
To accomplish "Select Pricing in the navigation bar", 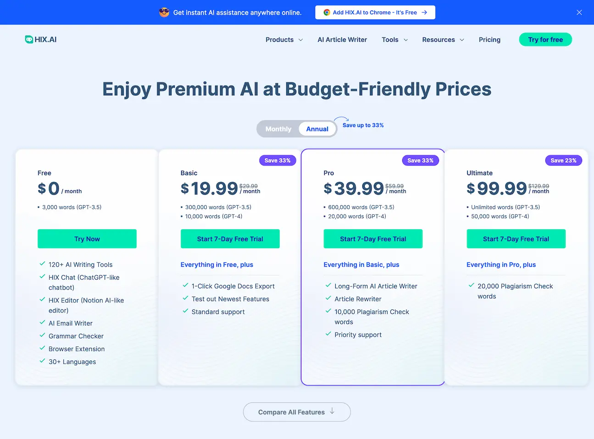I will pyautogui.click(x=489, y=39).
